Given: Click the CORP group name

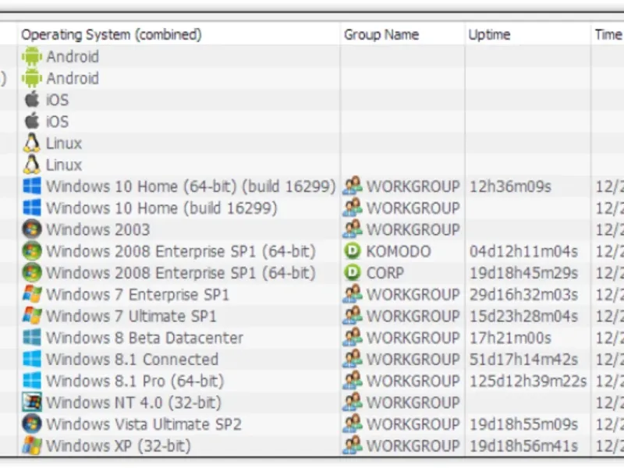Looking at the screenshot, I should [x=385, y=273].
